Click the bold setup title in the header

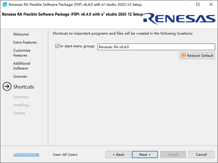click(72, 14)
